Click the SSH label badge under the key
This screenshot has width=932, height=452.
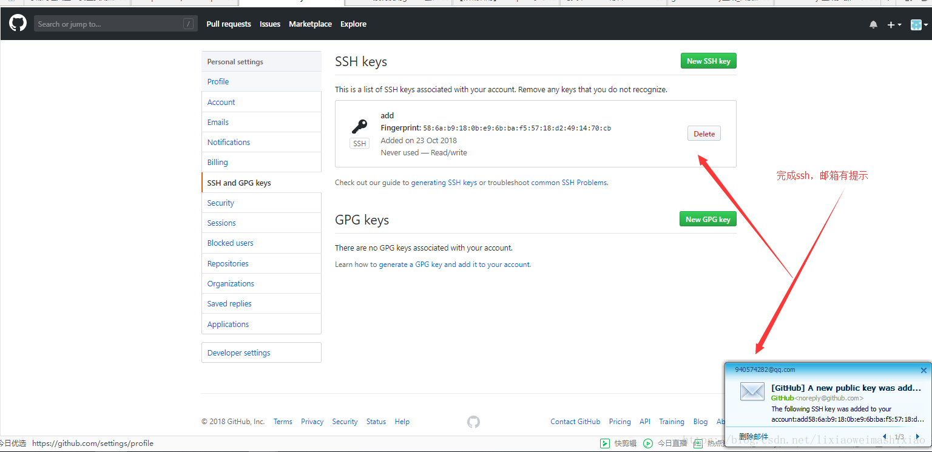360,143
